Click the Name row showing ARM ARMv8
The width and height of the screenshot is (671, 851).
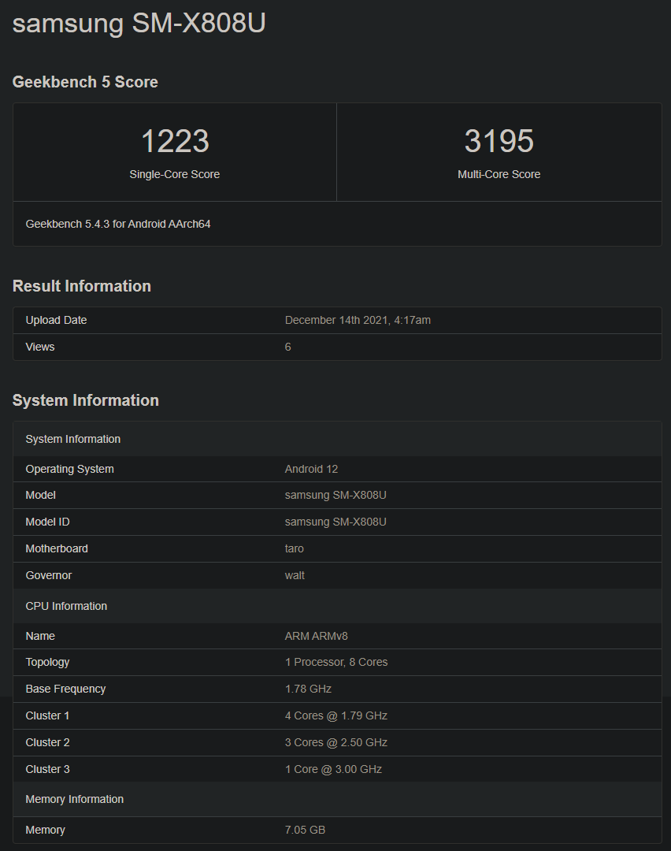click(337, 636)
